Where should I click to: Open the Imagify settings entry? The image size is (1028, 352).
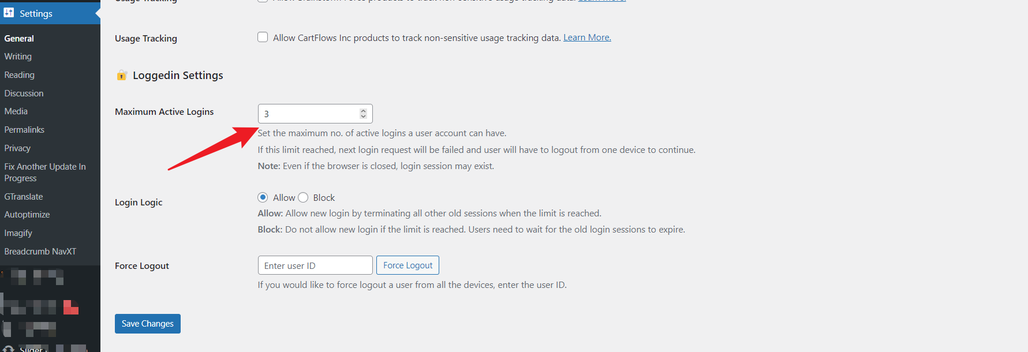click(x=18, y=233)
